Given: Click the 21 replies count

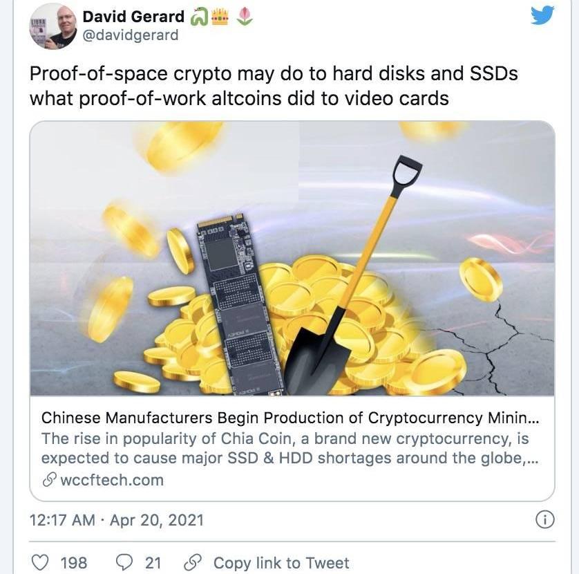Looking at the screenshot, I should click(x=153, y=562).
